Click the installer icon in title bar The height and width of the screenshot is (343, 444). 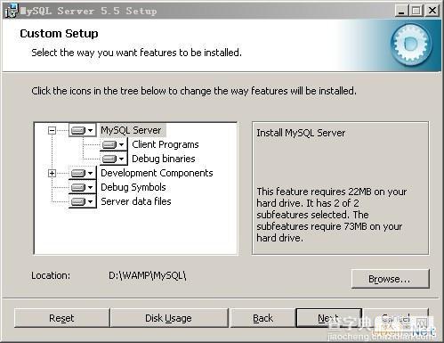pos(12,11)
